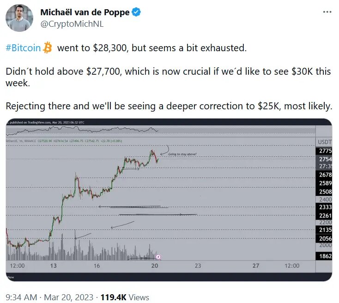This screenshot has height=303, width=339.
Task: Open the three-dot more options menu
Action: pos(327,12)
